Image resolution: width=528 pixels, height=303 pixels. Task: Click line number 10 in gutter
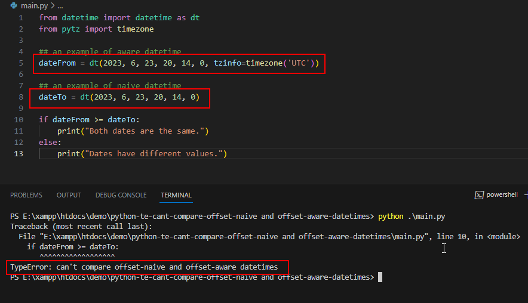pyautogui.click(x=19, y=120)
